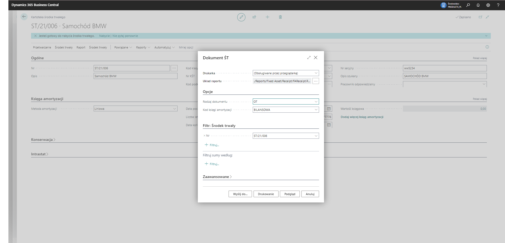Click the Nr seryjny field ww5234

pos(445,68)
